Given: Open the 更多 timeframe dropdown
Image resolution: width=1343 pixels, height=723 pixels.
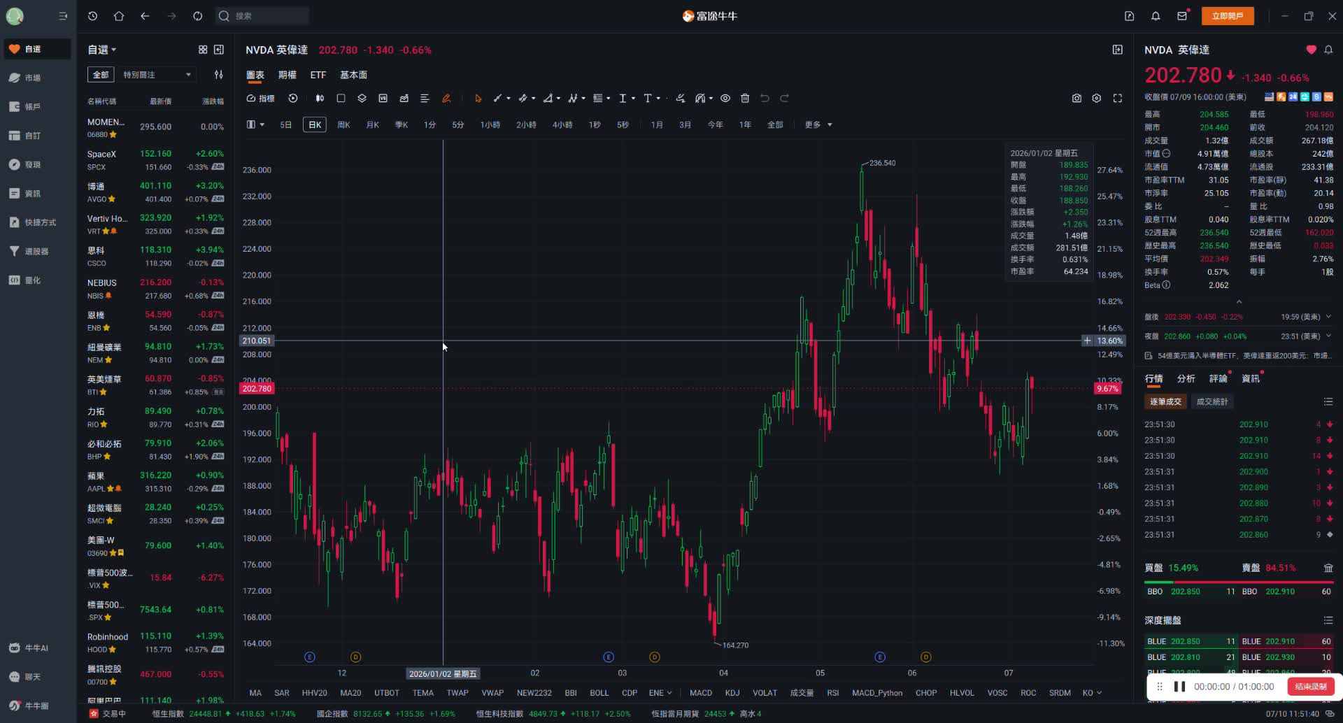Looking at the screenshot, I should [x=818, y=124].
